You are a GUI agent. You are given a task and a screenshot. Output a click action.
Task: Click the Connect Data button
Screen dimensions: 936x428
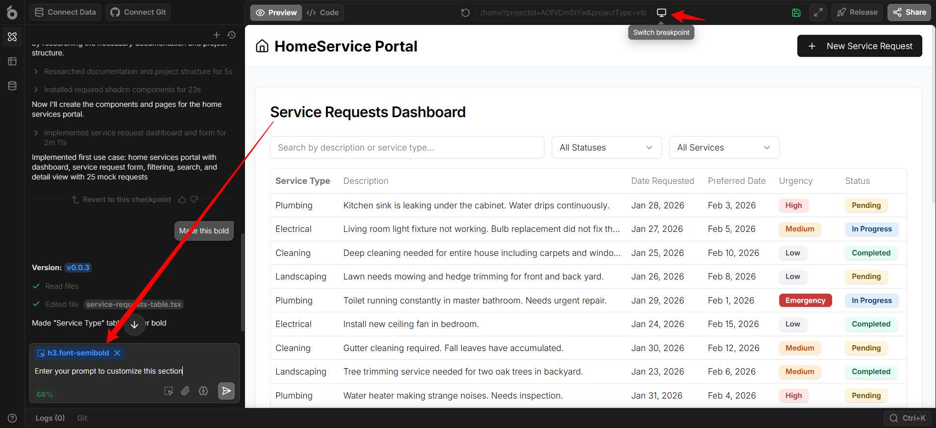coord(65,12)
